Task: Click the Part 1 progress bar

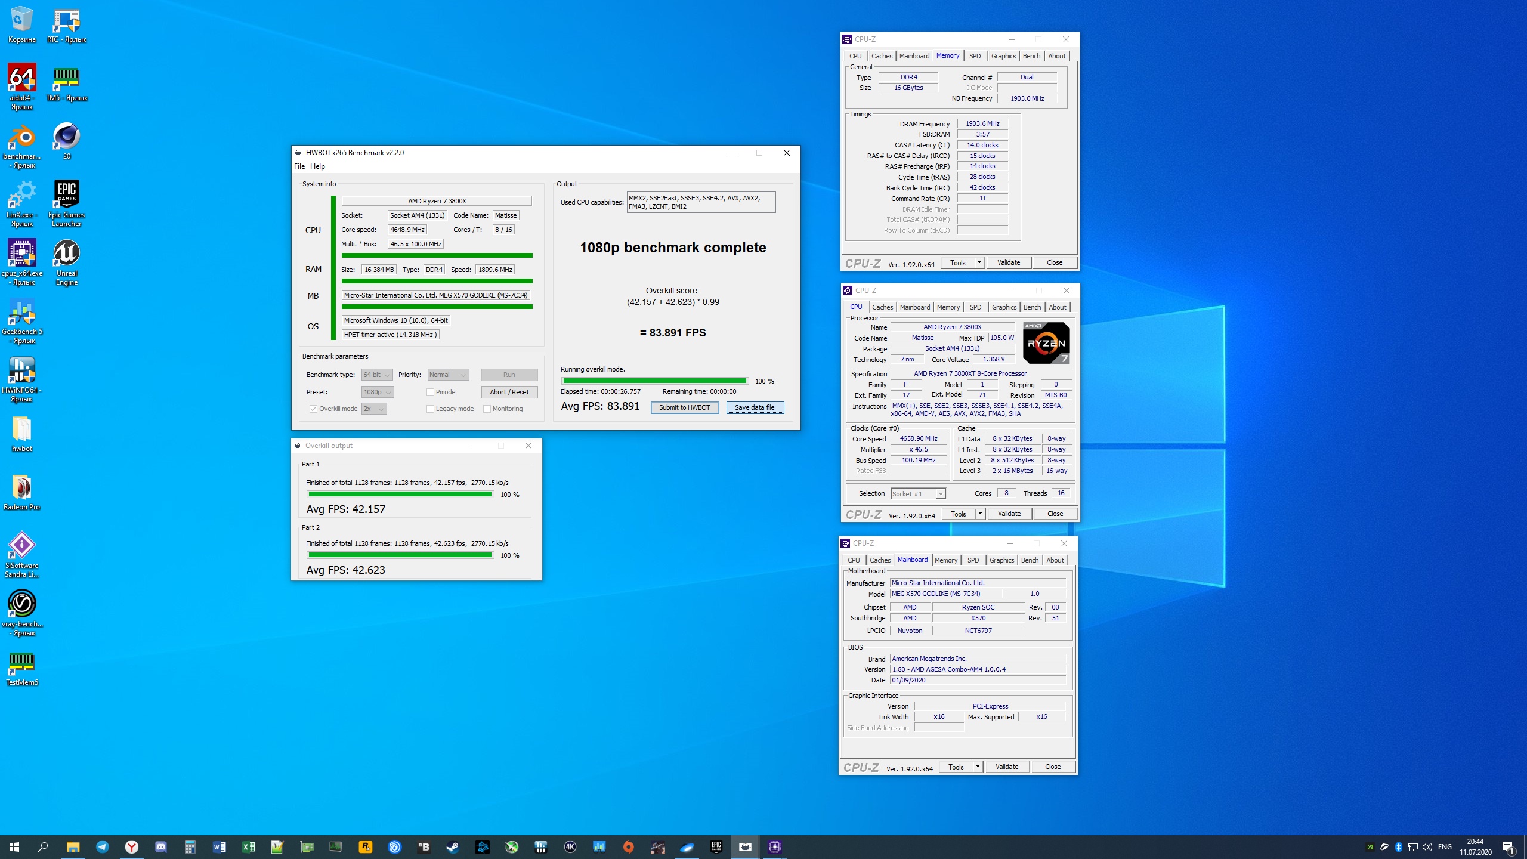Action: 400,495
